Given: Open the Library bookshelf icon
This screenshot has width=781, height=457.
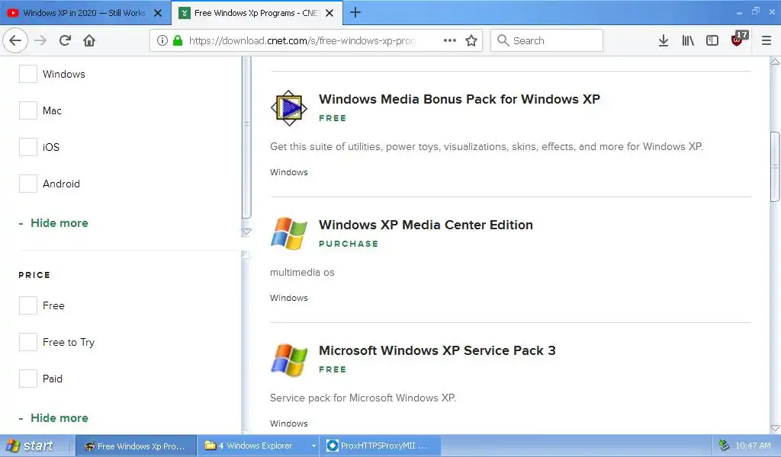Looking at the screenshot, I should point(688,41).
